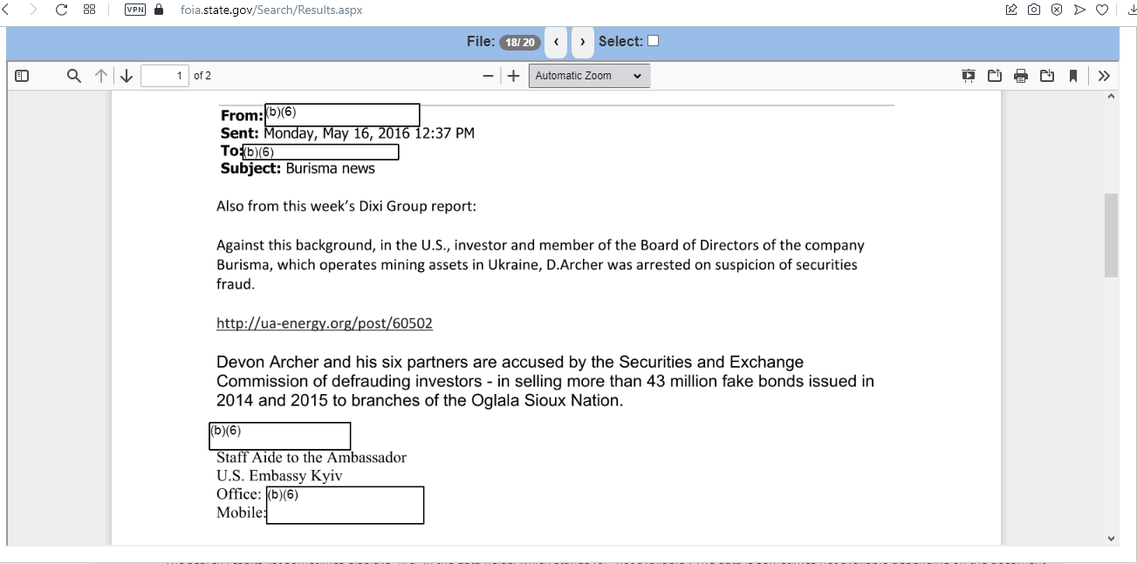Click the edit/share icon in address bar
The height and width of the screenshot is (564, 1137).
click(x=1011, y=10)
